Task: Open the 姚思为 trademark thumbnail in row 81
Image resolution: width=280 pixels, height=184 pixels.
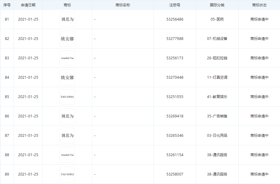Action: (67, 19)
